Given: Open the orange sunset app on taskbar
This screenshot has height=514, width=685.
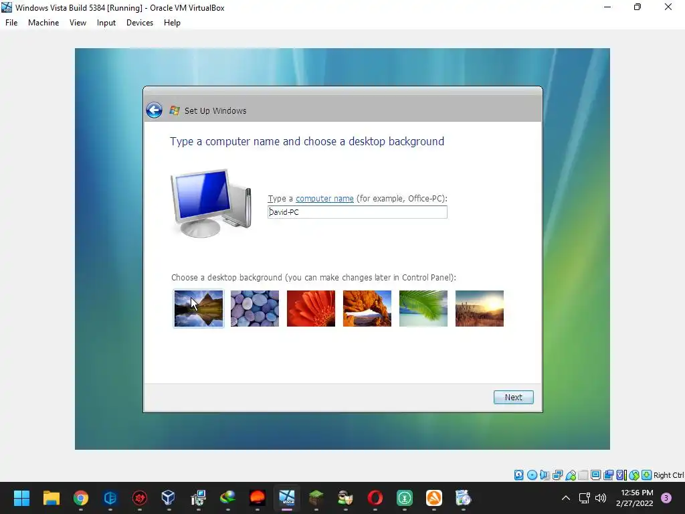Looking at the screenshot, I should coord(258,498).
